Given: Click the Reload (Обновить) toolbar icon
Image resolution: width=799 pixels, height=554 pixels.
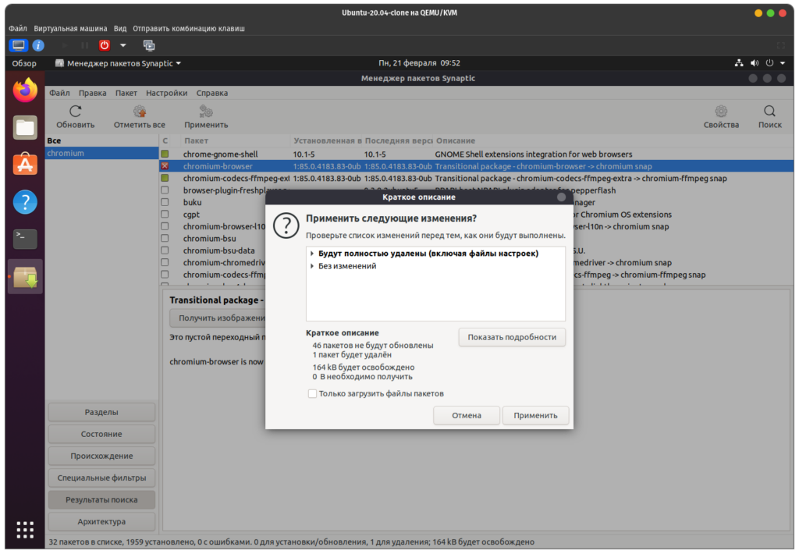Looking at the screenshot, I should tap(75, 112).
